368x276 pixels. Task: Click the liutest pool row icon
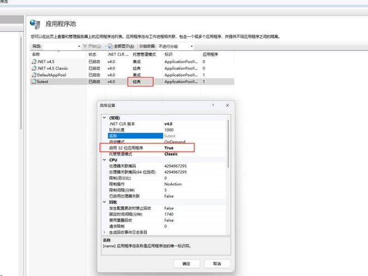pos(34,81)
